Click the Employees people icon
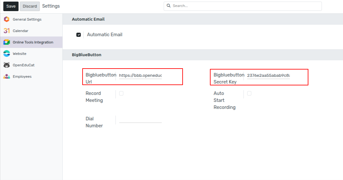The height and width of the screenshot is (180, 343). pyautogui.click(x=7, y=76)
